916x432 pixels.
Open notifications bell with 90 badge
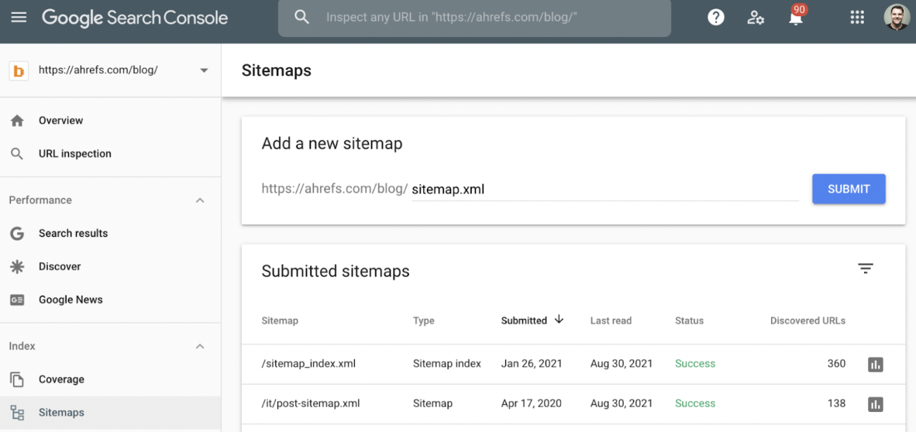796,18
